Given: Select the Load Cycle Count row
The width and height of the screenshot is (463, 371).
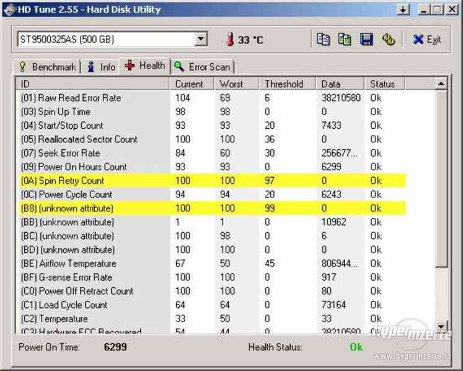Looking at the screenshot, I should [211, 305].
